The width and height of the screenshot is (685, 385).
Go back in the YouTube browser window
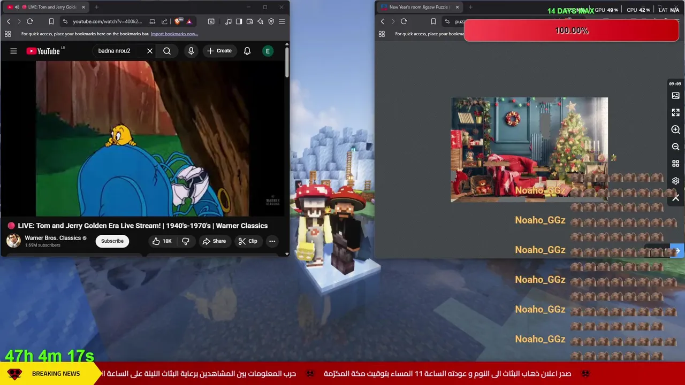pos(9,21)
